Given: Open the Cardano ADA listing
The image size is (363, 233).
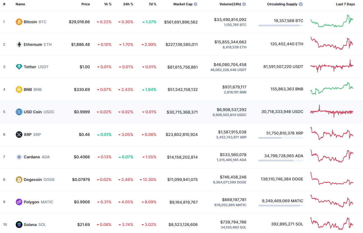Looking at the screenshot, I should (32, 157).
